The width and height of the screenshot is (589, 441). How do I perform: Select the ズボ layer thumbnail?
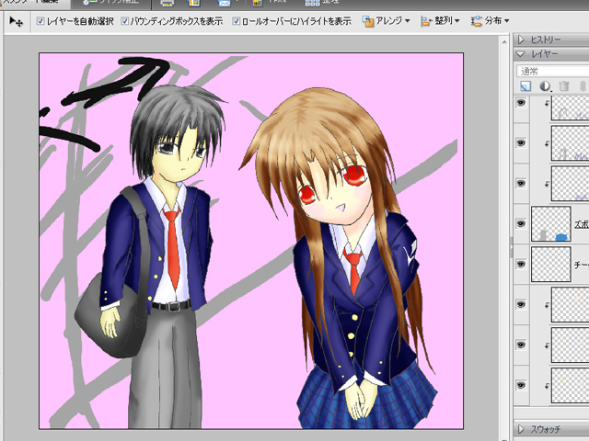click(551, 224)
